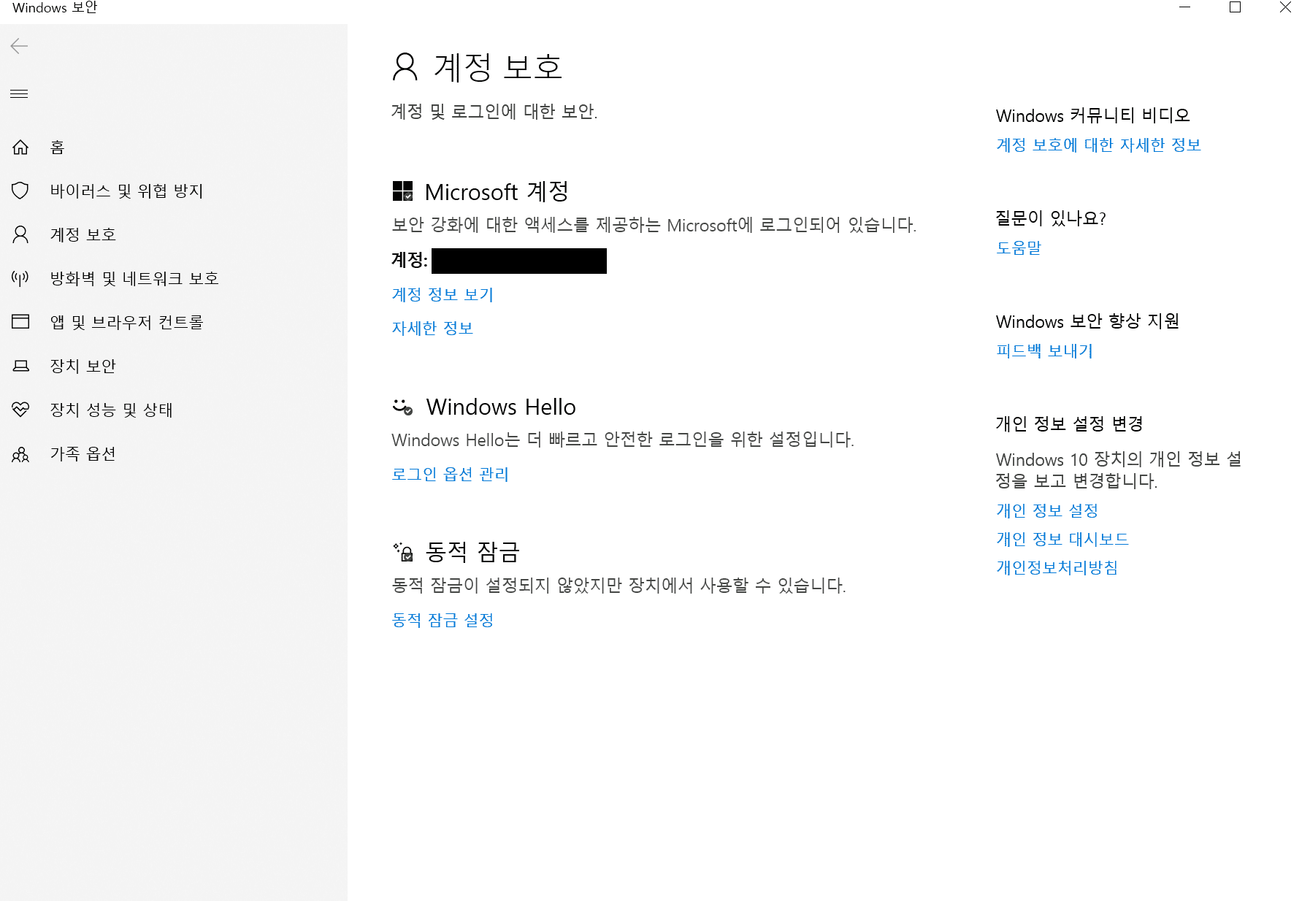
Task: Click the 동적 잠금 설정 link
Action: pyautogui.click(x=443, y=621)
